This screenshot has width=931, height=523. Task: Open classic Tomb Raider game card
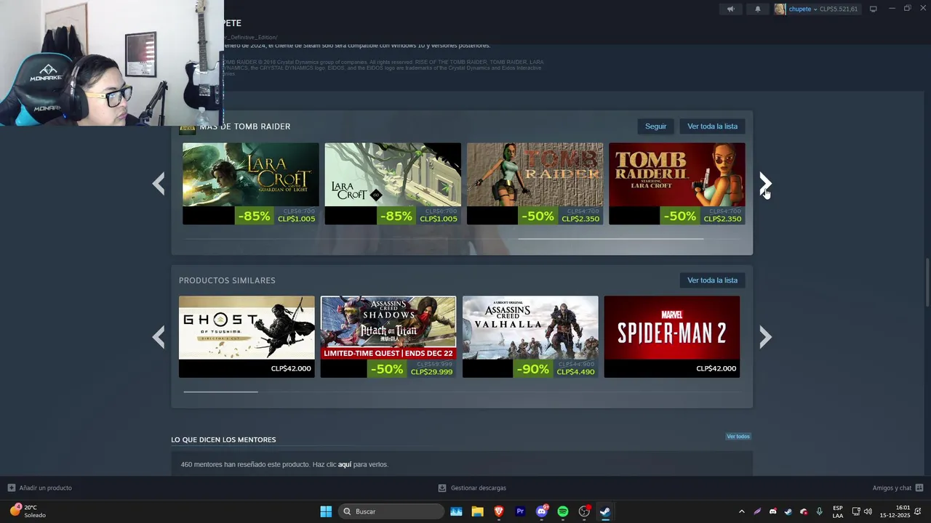pos(535,184)
